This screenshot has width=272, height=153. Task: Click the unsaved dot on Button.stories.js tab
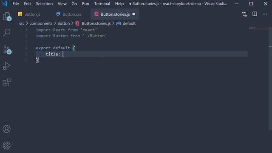tap(133, 14)
